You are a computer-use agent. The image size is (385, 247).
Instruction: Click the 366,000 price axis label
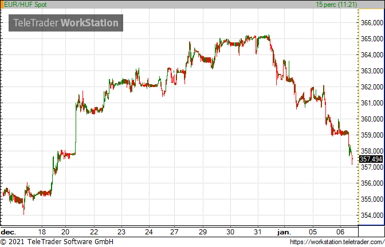pyautogui.click(x=372, y=23)
